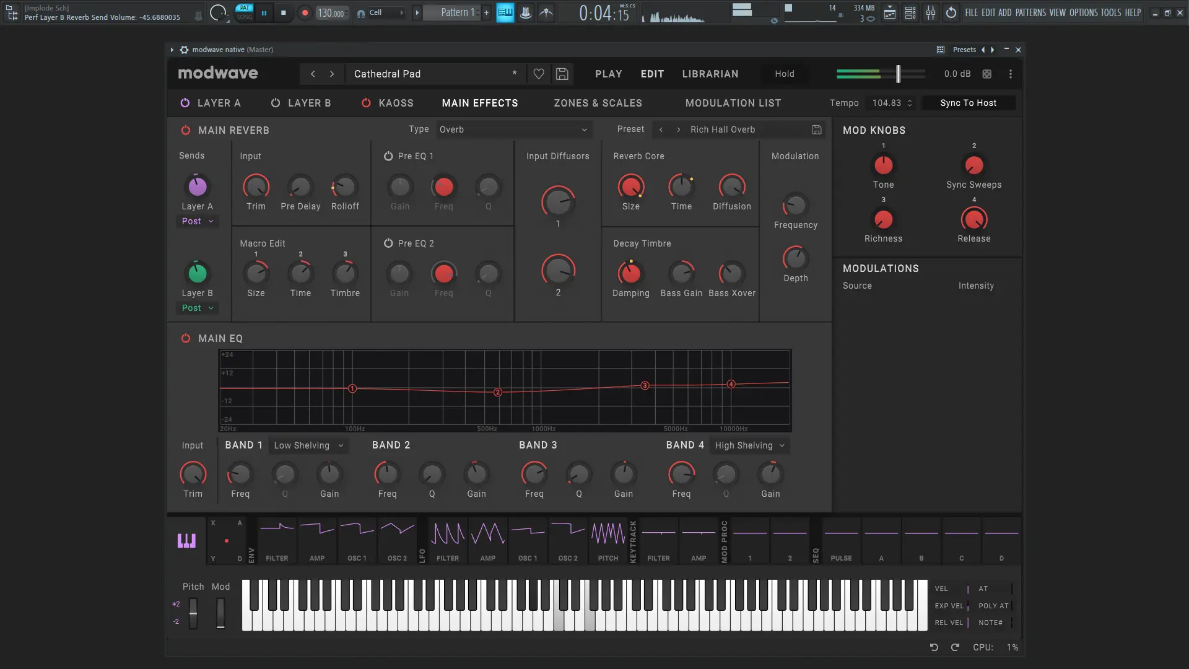The image size is (1189, 669).
Task: Select EQ band node 2 on graph
Action: point(497,392)
